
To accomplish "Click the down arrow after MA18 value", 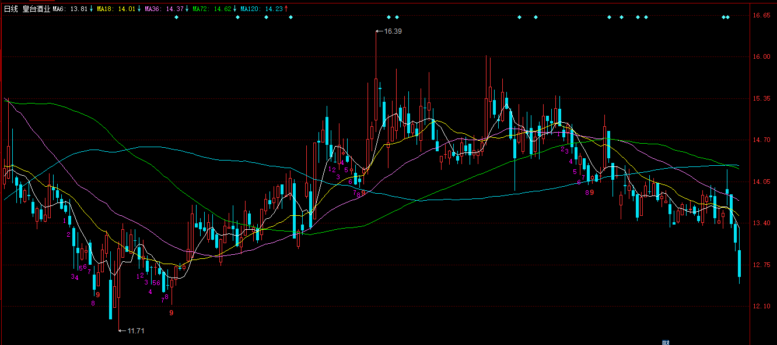I will [x=139, y=9].
